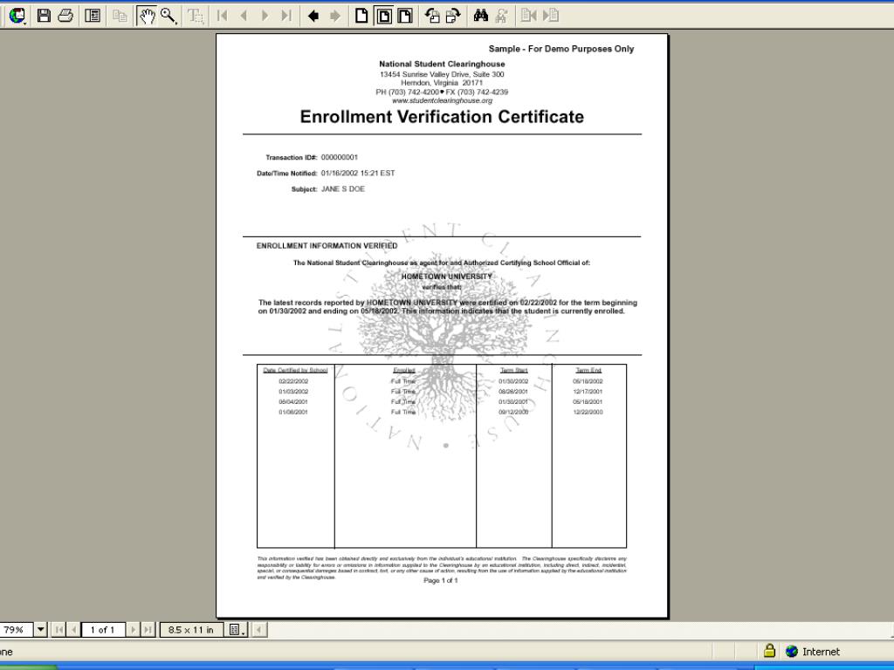Image resolution: width=894 pixels, height=670 pixels.
Task: Click 'Page 1 of 1' footer text
Action: 441,580
